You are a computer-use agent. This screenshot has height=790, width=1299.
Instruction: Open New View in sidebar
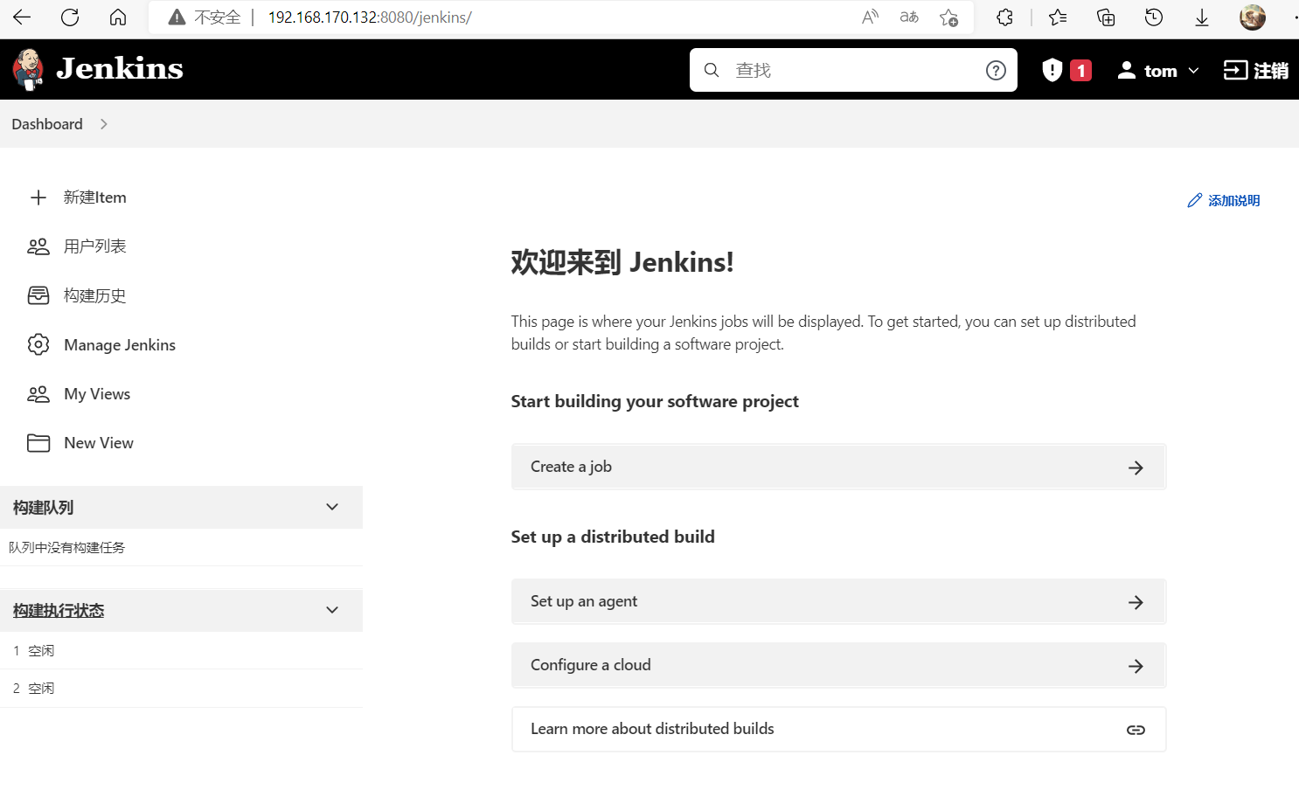click(x=99, y=443)
